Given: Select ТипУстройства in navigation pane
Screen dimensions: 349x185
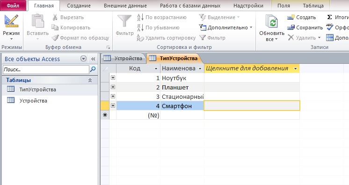Looking at the screenshot, I should (x=50, y=89).
